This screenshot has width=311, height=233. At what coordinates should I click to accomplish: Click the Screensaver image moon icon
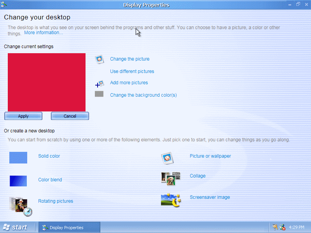coord(171,200)
